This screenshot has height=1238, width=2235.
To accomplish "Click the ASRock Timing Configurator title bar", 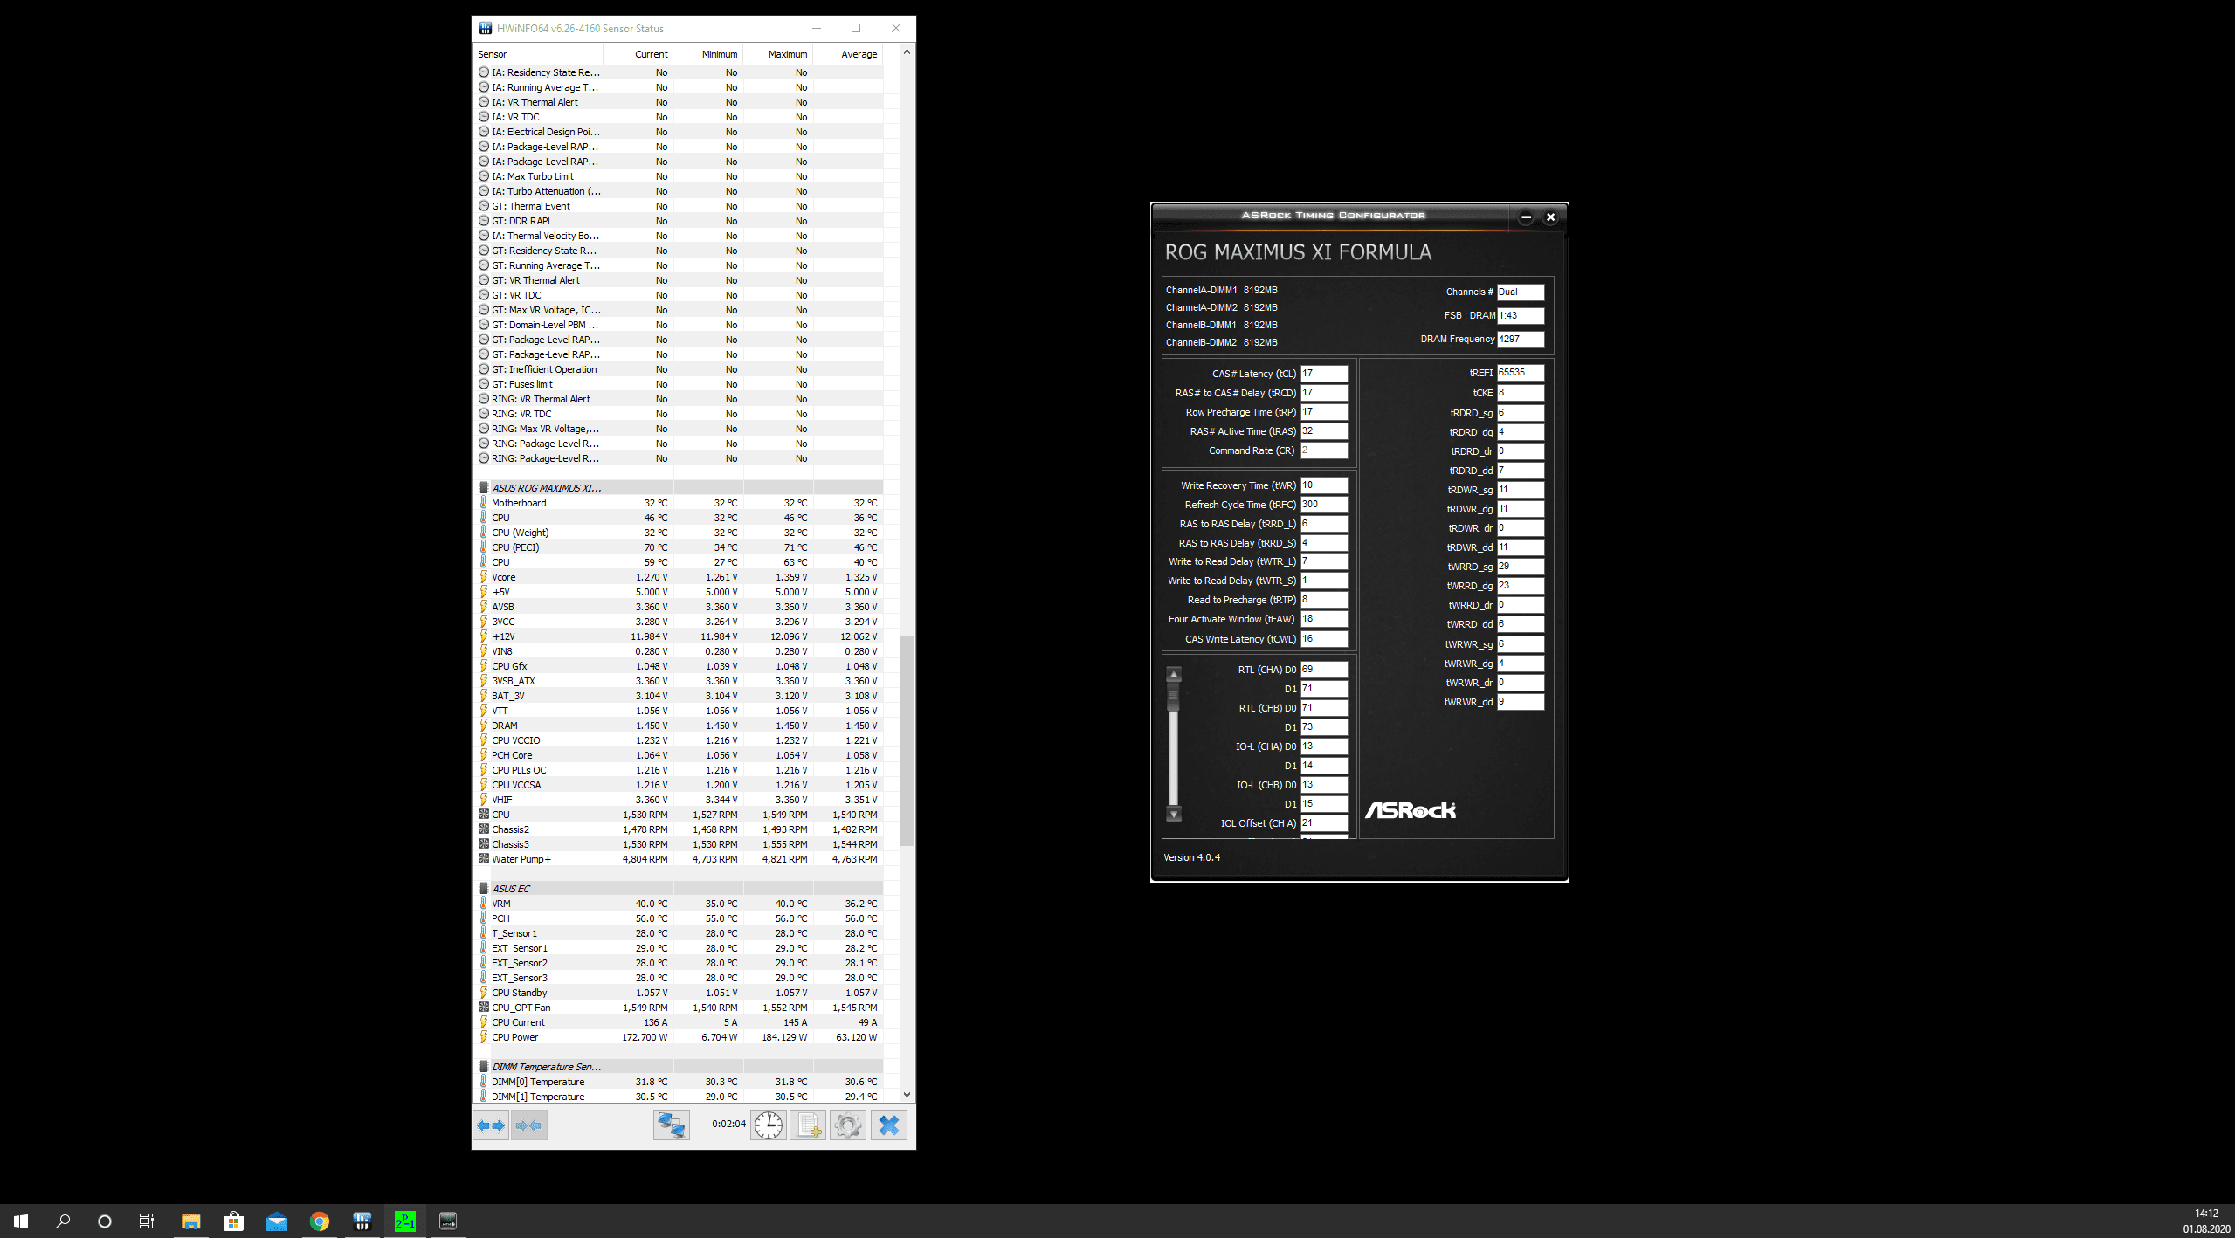I will 1333,216.
